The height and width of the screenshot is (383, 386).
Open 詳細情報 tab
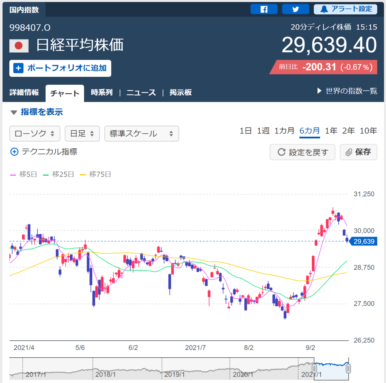point(24,92)
